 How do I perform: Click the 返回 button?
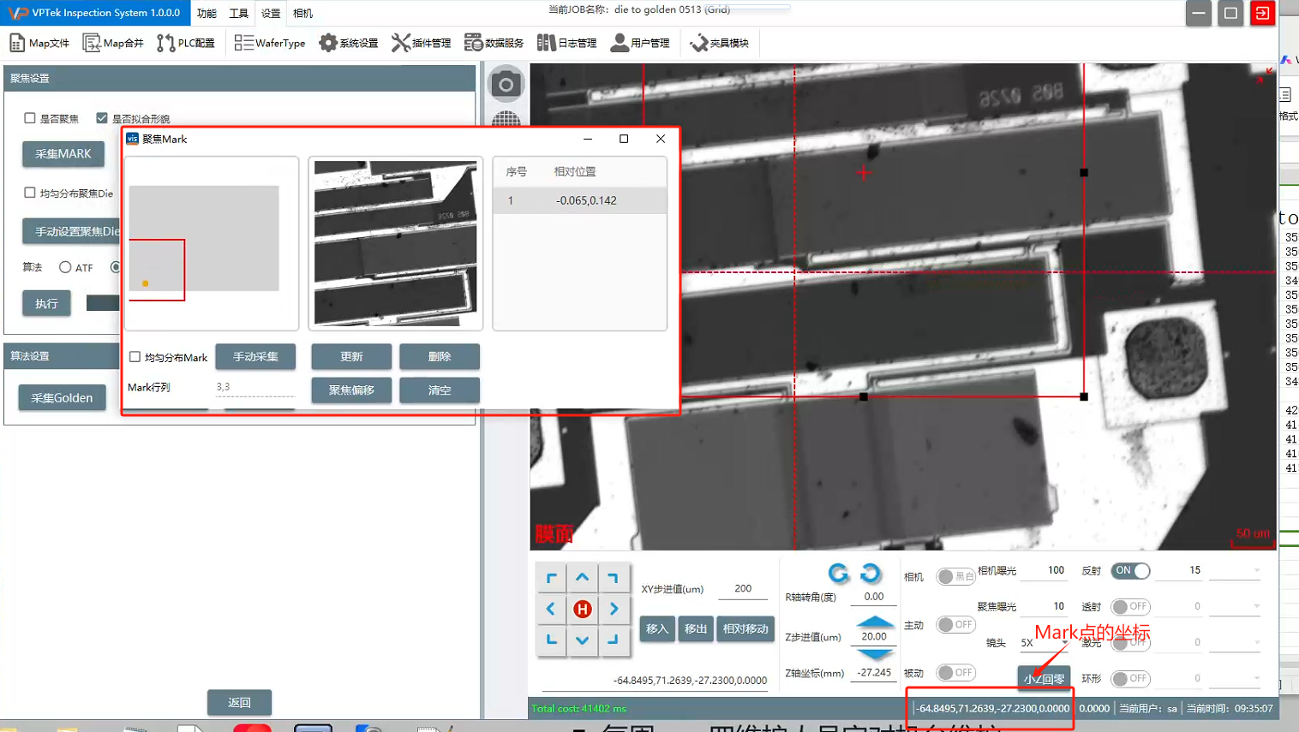(239, 702)
